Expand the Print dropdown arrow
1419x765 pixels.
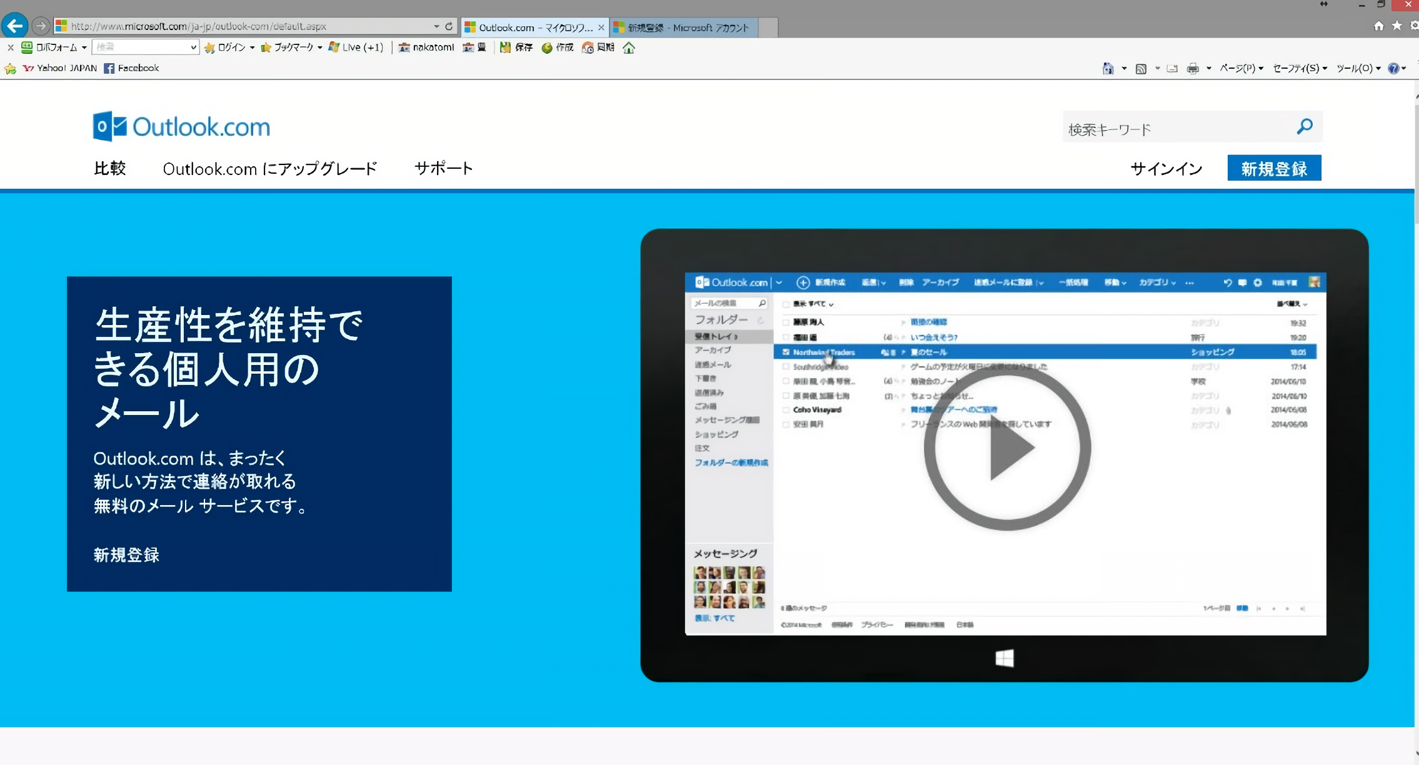1208,68
